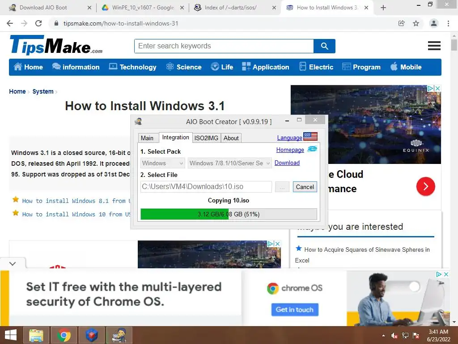
Task: Click the page vertical scrollbar thumb
Action: click(x=454, y=45)
